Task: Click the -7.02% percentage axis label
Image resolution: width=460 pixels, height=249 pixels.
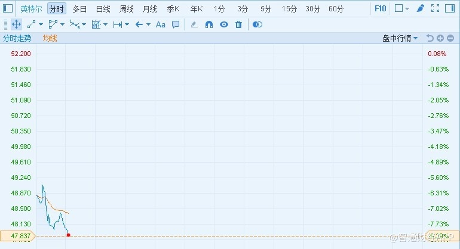Action: [x=438, y=208]
